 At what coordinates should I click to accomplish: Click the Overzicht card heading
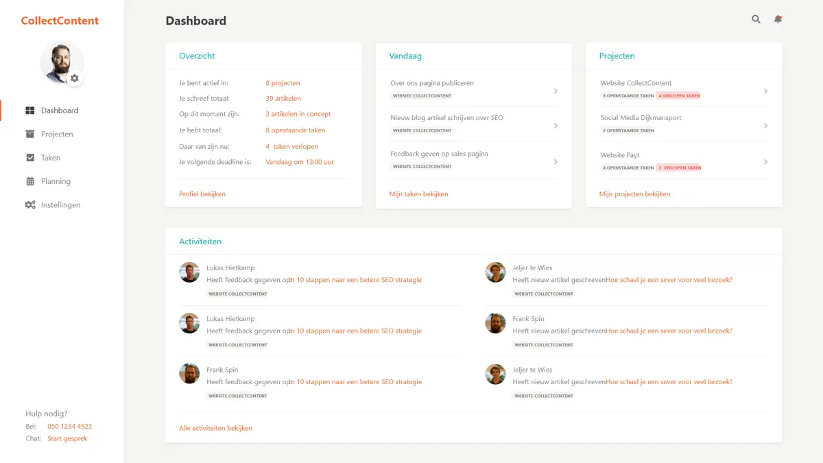coord(197,56)
